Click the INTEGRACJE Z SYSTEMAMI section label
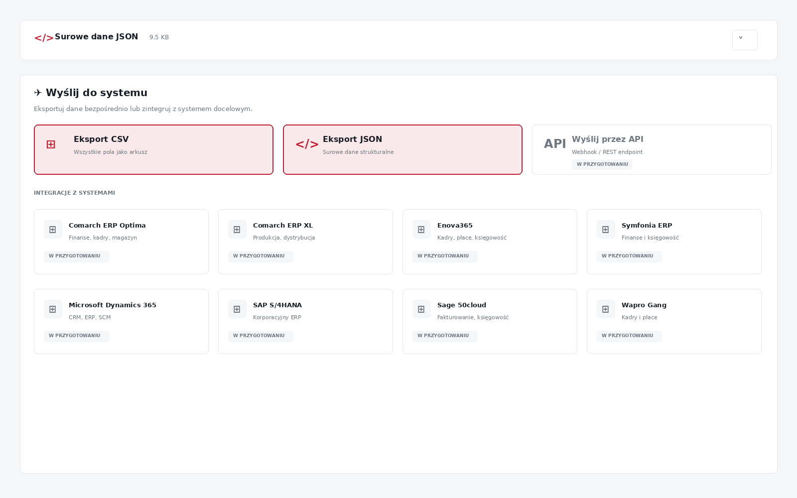The height and width of the screenshot is (498, 797). [x=74, y=193]
